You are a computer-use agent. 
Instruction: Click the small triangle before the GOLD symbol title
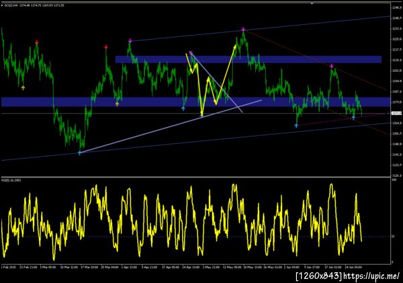click(2, 5)
